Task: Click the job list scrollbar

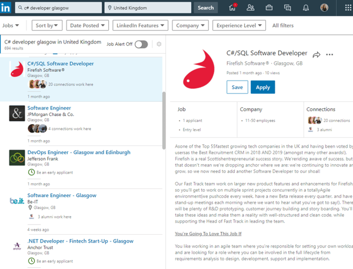Action: click(164, 121)
